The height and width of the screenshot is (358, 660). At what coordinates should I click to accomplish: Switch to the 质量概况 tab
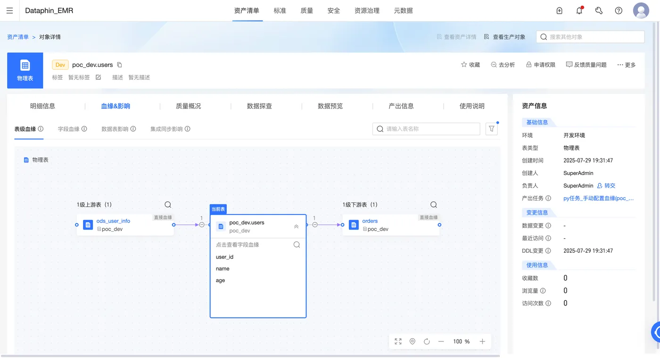pos(189,106)
